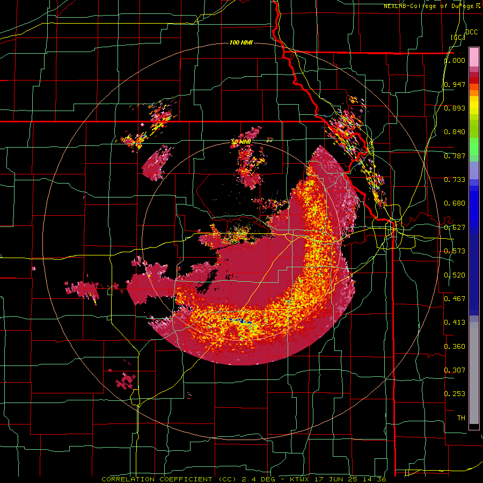Click the 0.787 value on the color scale
Screen dimensions: 483x483
click(x=455, y=156)
